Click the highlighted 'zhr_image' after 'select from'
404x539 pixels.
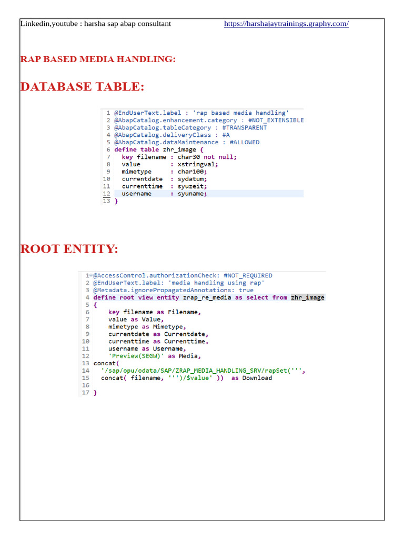(307, 298)
